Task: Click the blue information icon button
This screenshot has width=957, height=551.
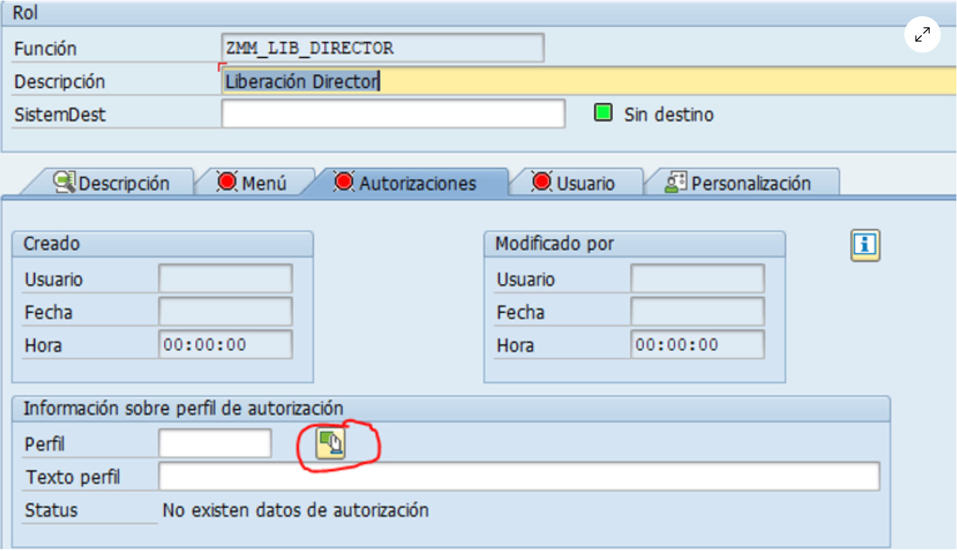Action: (x=865, y=245)
